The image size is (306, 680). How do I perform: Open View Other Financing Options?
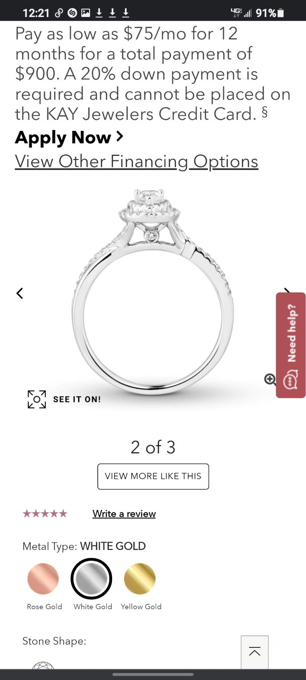pyautogui.click(x=136, y=161)
